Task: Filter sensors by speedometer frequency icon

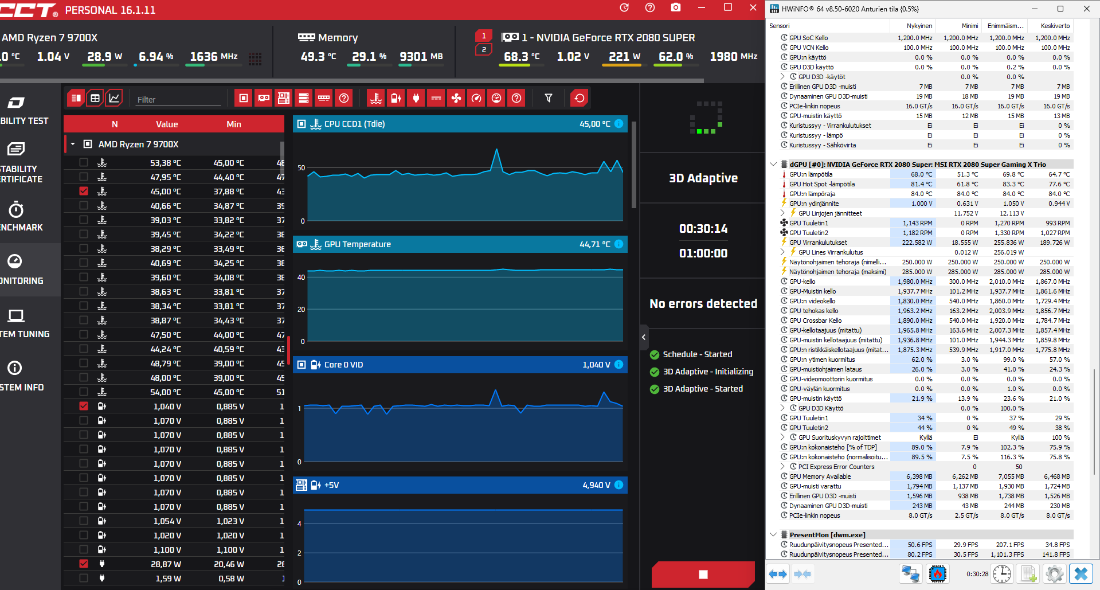Action: pos(476,98)
